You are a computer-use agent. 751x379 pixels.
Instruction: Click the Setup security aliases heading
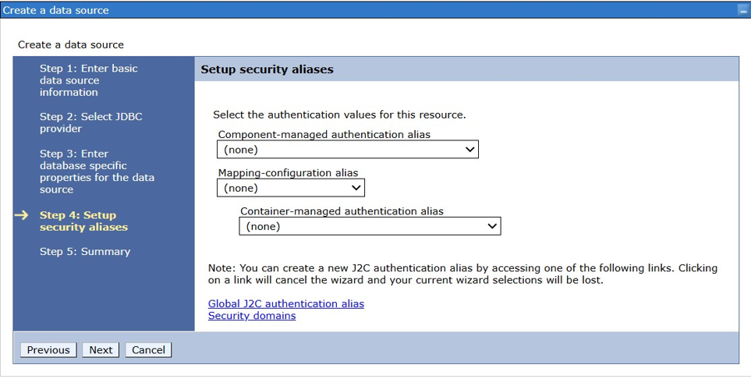pos(267,69)
